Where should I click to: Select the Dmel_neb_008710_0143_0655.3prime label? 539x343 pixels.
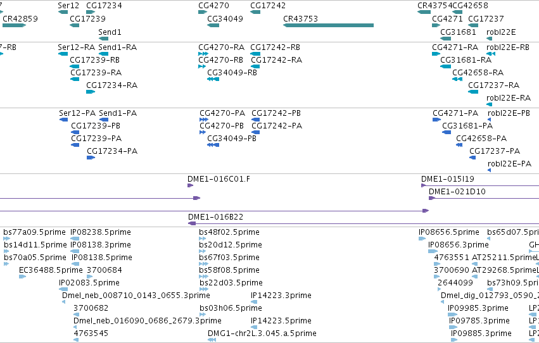tap(136, 296)
